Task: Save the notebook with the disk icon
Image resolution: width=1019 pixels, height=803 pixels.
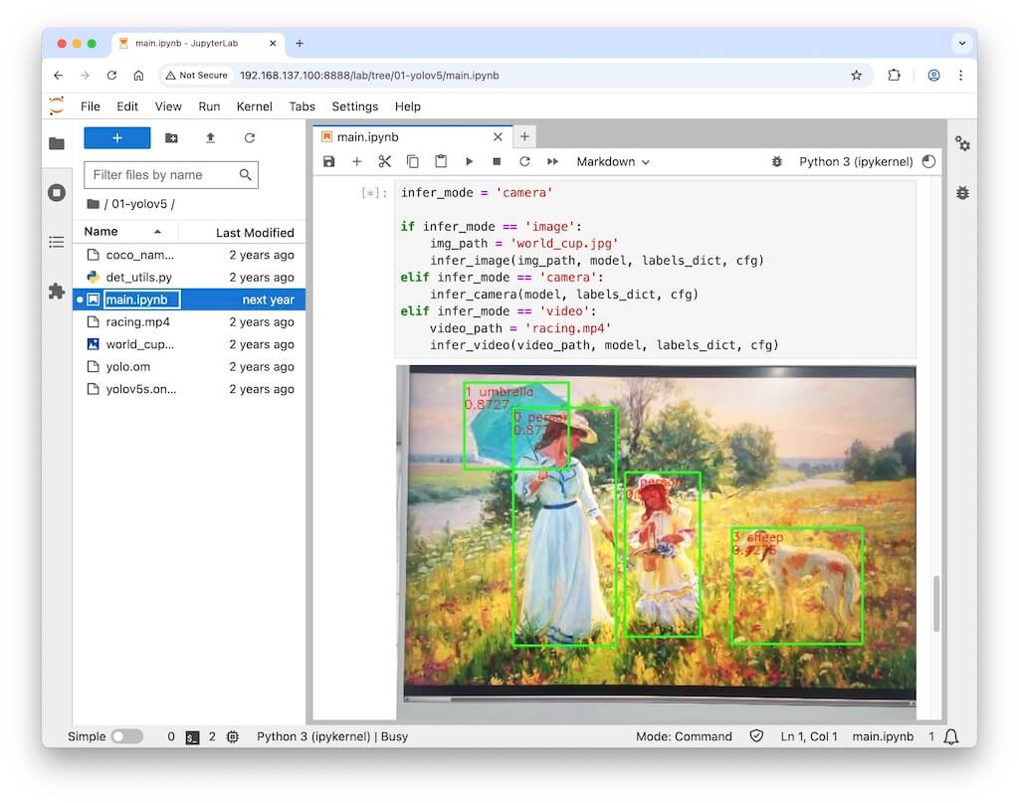Action: (x=329, y=162)
